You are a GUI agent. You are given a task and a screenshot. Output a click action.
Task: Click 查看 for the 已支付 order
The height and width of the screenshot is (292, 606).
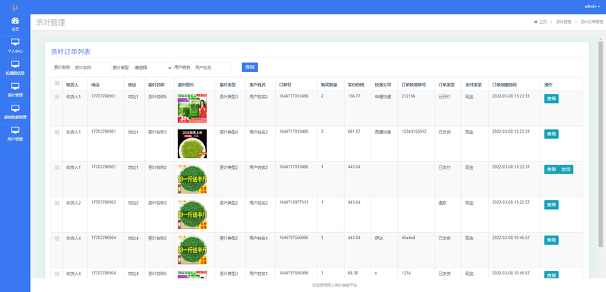(551, 169)
